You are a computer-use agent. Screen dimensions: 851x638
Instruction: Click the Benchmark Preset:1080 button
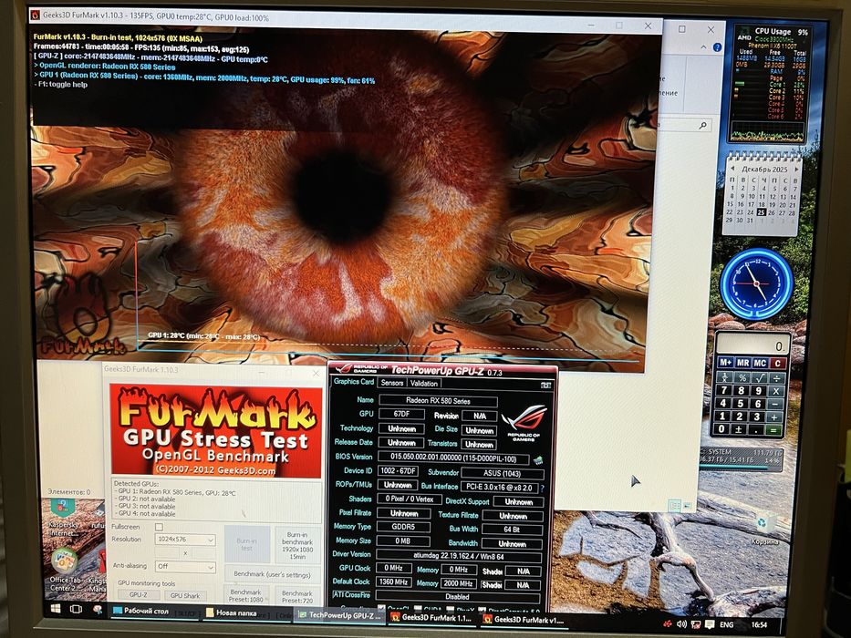(x=246, y=596)
